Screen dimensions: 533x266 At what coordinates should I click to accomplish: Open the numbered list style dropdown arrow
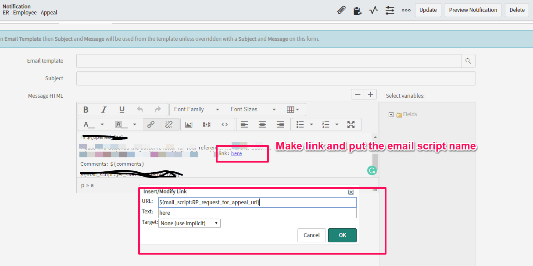337,124
